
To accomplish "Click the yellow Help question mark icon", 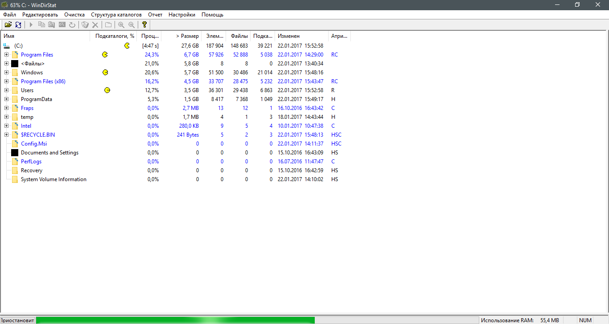I will tap(144, 25).
